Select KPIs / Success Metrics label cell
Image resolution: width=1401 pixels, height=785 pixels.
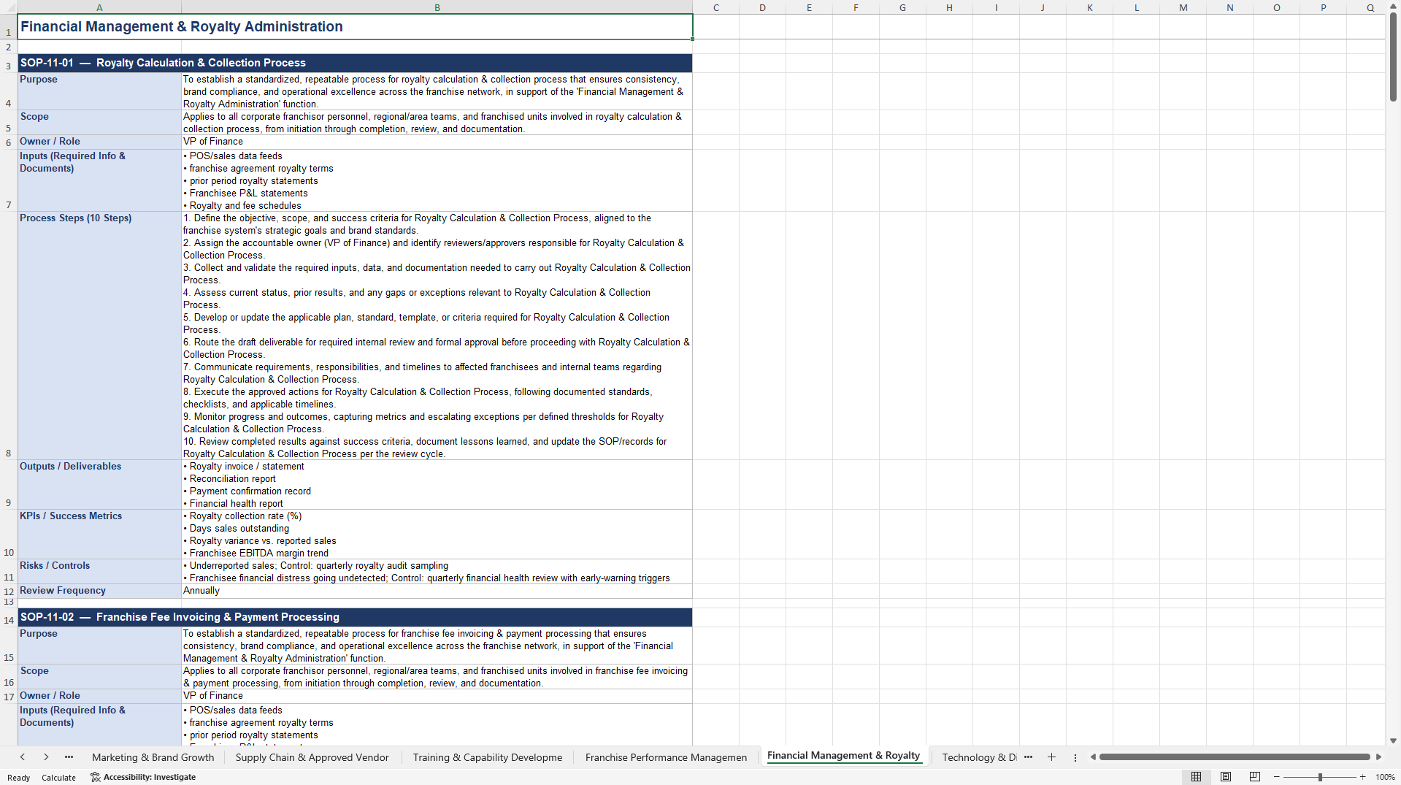(99, 534)
